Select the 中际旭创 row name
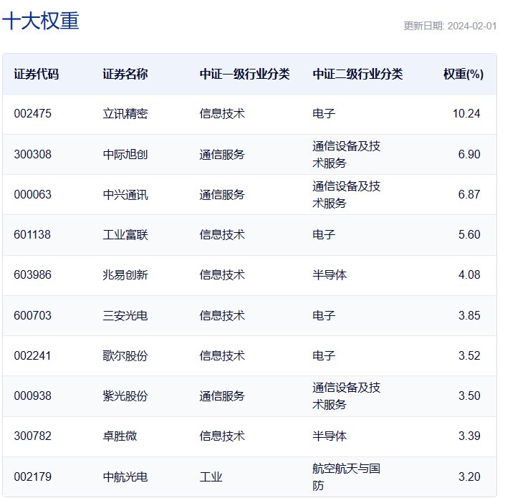Screen dimensions: 505x503 125,154
